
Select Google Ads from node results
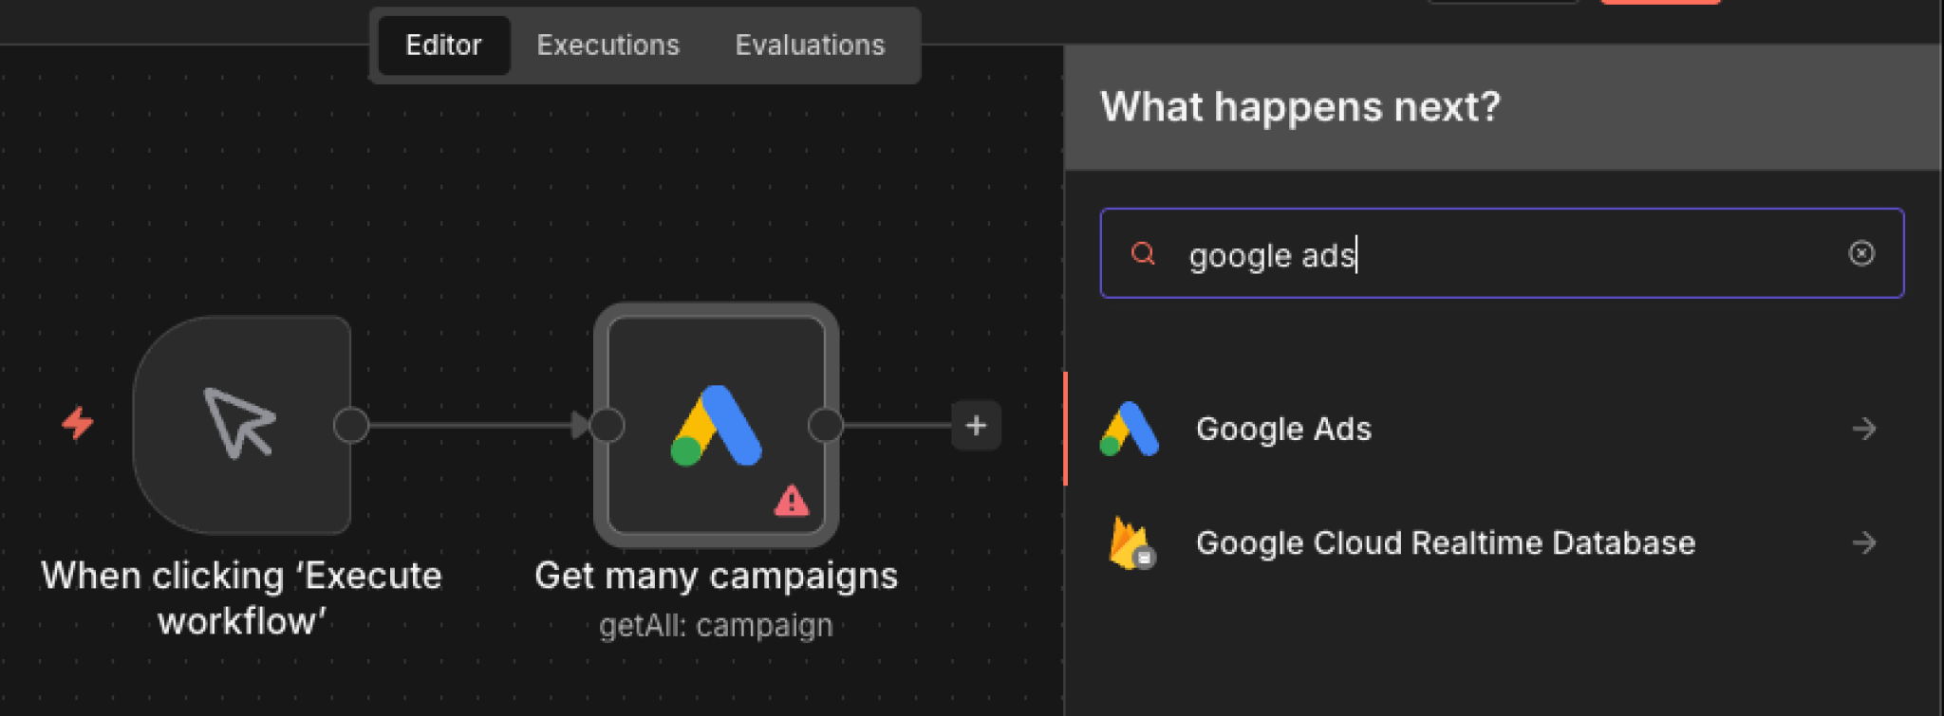[x=1283, y=429]
